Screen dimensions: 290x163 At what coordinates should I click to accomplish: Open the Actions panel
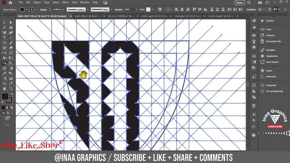tap(270, 21)
